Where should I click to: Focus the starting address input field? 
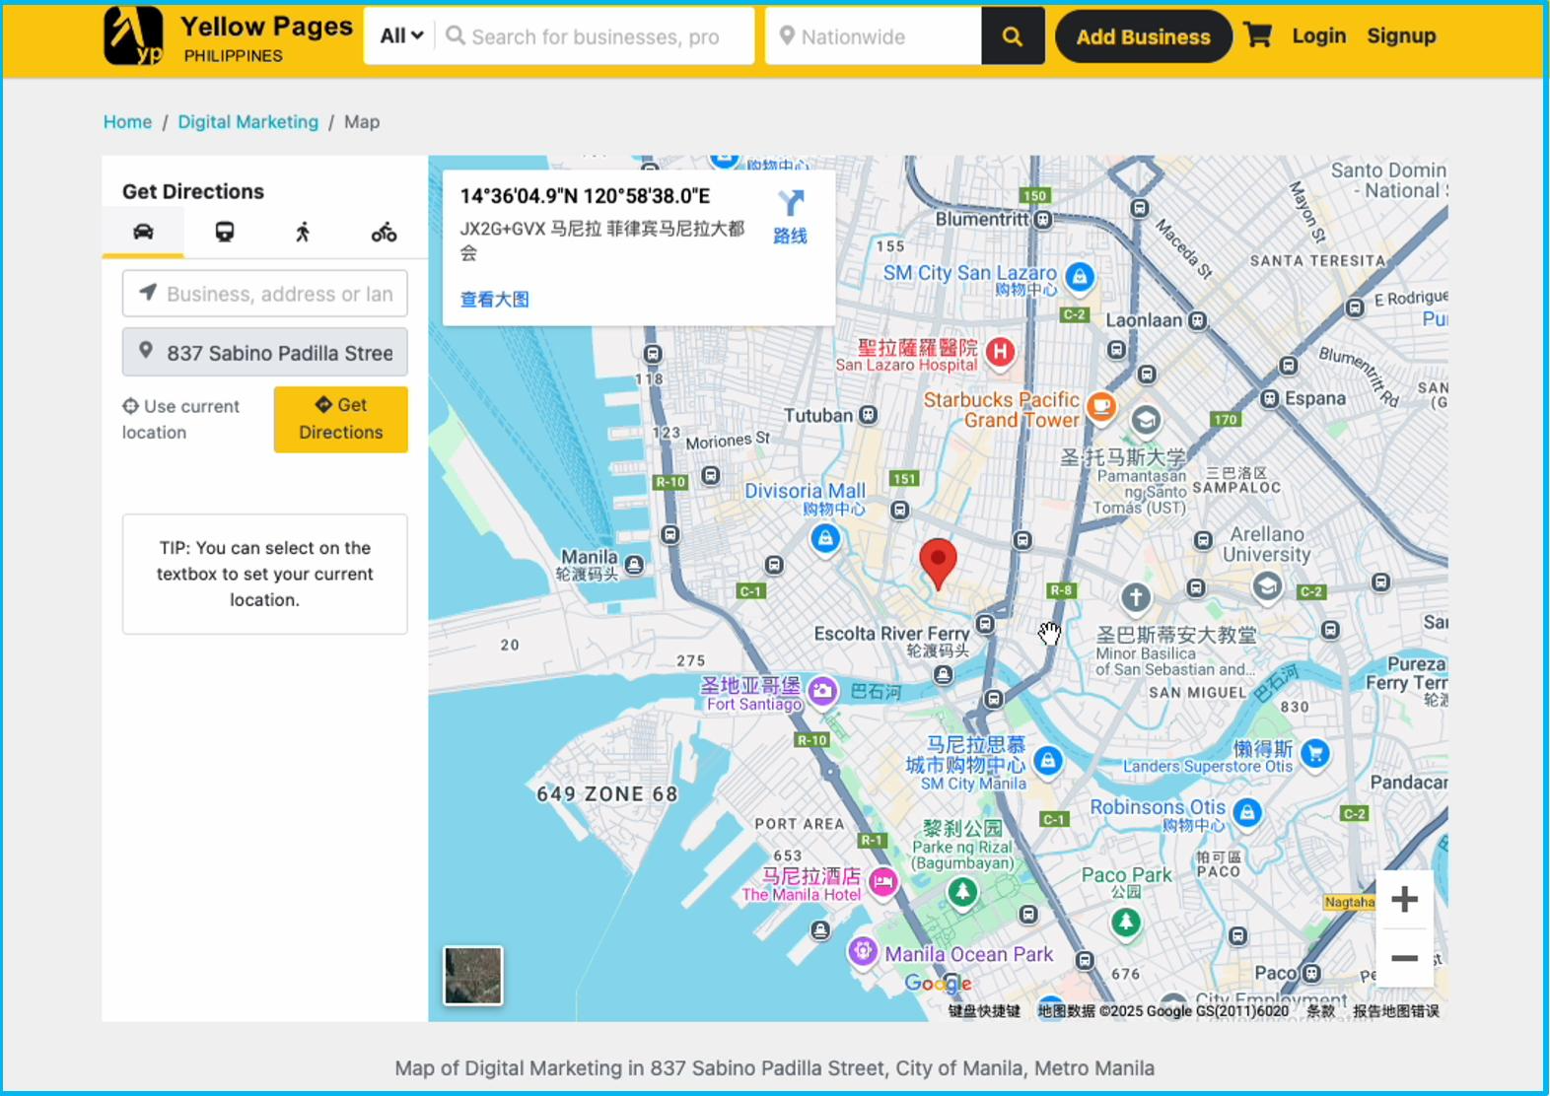[265, 294]
